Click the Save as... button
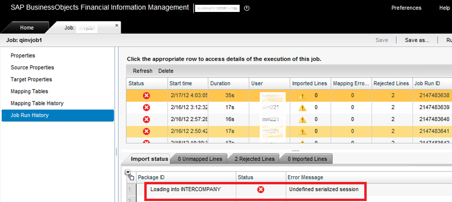Viewport: 452px width, 202px height. tap(417, 40)
